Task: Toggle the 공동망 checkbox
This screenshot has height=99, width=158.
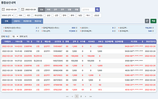Action: (92, 16)
